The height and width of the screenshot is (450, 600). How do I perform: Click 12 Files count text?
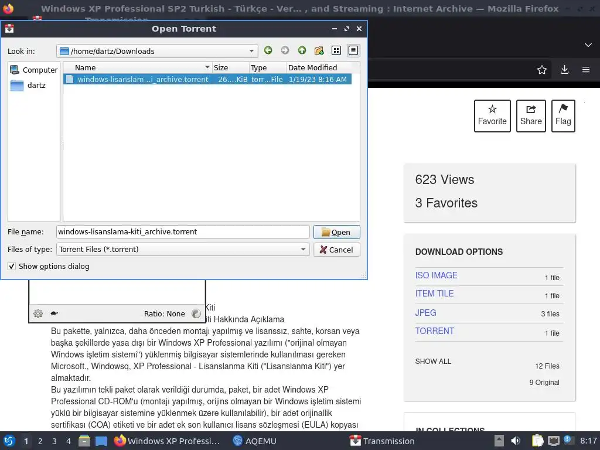[547, 366]
